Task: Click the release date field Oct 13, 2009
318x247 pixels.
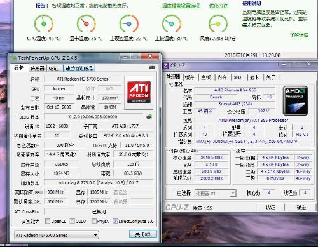Action: [x=59, y=107]
